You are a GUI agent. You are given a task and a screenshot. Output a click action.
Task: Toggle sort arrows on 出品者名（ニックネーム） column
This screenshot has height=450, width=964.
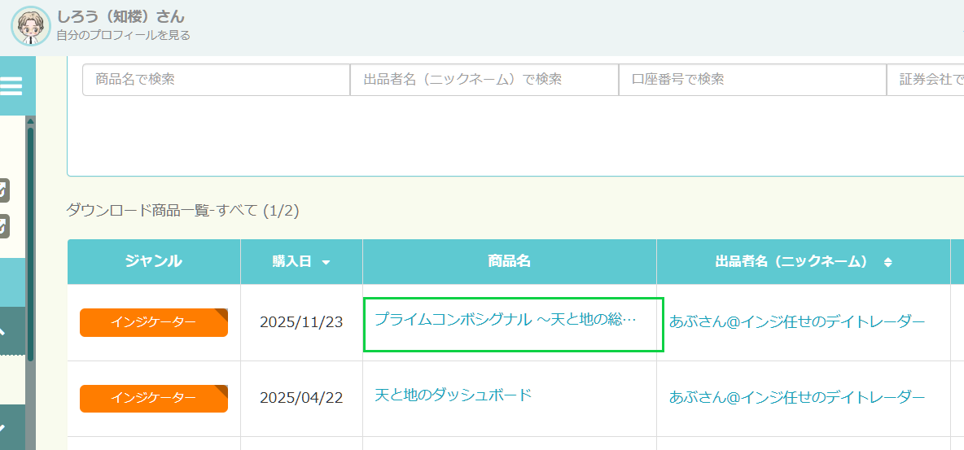point(887,263)
